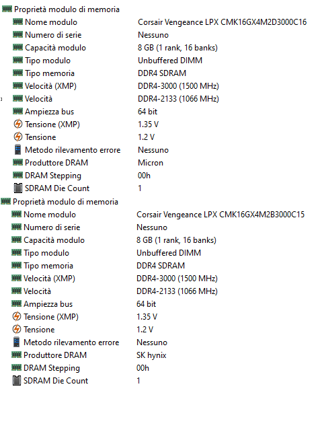Click the Tipo modulo icon in the Micron module section
This screenshot has width=324, height=436.
[x=17, y=60]
